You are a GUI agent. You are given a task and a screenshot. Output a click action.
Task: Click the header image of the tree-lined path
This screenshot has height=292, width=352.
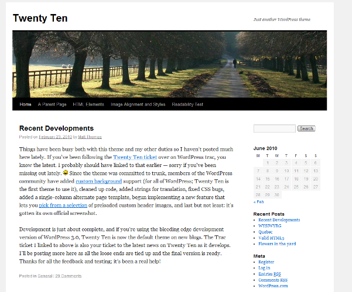click(x=169, y=64)
